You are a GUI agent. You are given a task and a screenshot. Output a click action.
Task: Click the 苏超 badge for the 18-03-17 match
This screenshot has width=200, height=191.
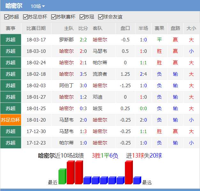coord(11,40)
